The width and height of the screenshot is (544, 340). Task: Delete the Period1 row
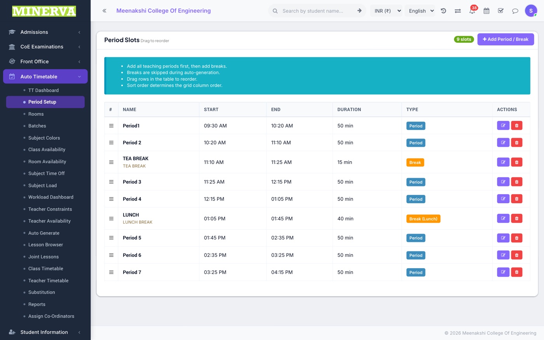pos(517,126)
